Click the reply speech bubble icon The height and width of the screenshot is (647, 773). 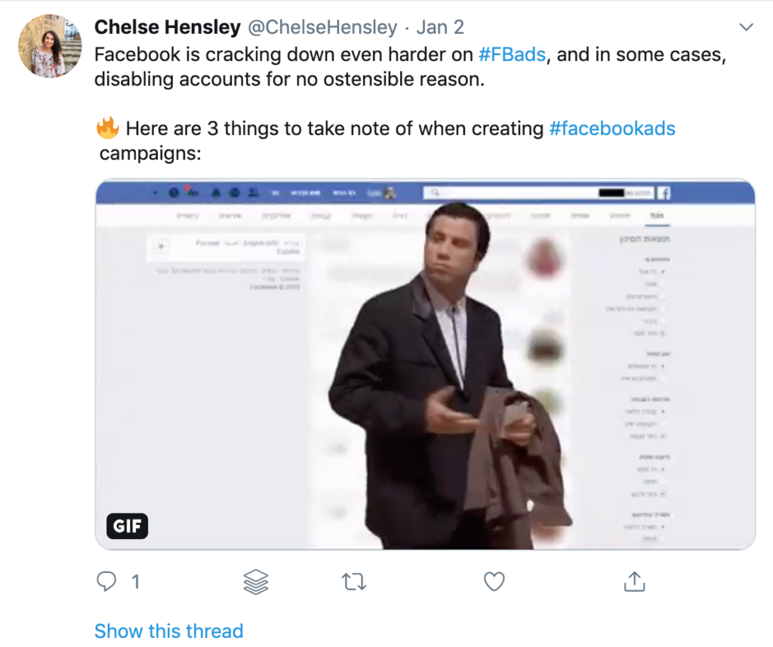(x=108, y=581)
